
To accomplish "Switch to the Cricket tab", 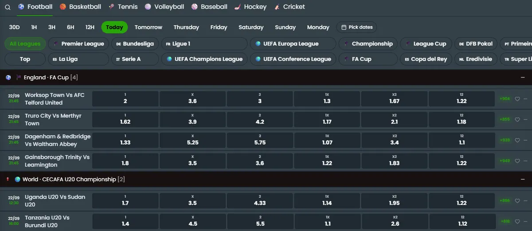I will click(x=289, y=7).
